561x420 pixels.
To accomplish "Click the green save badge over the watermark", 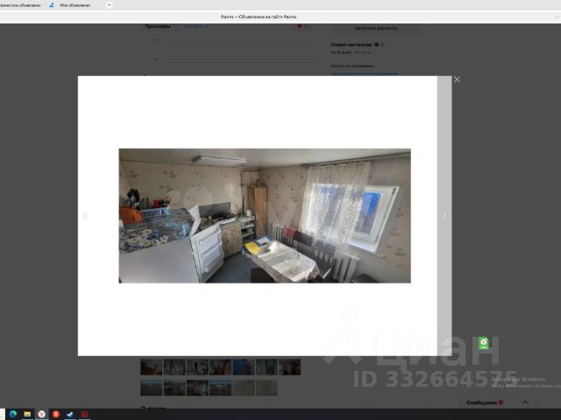I will [x=484, y=343].
